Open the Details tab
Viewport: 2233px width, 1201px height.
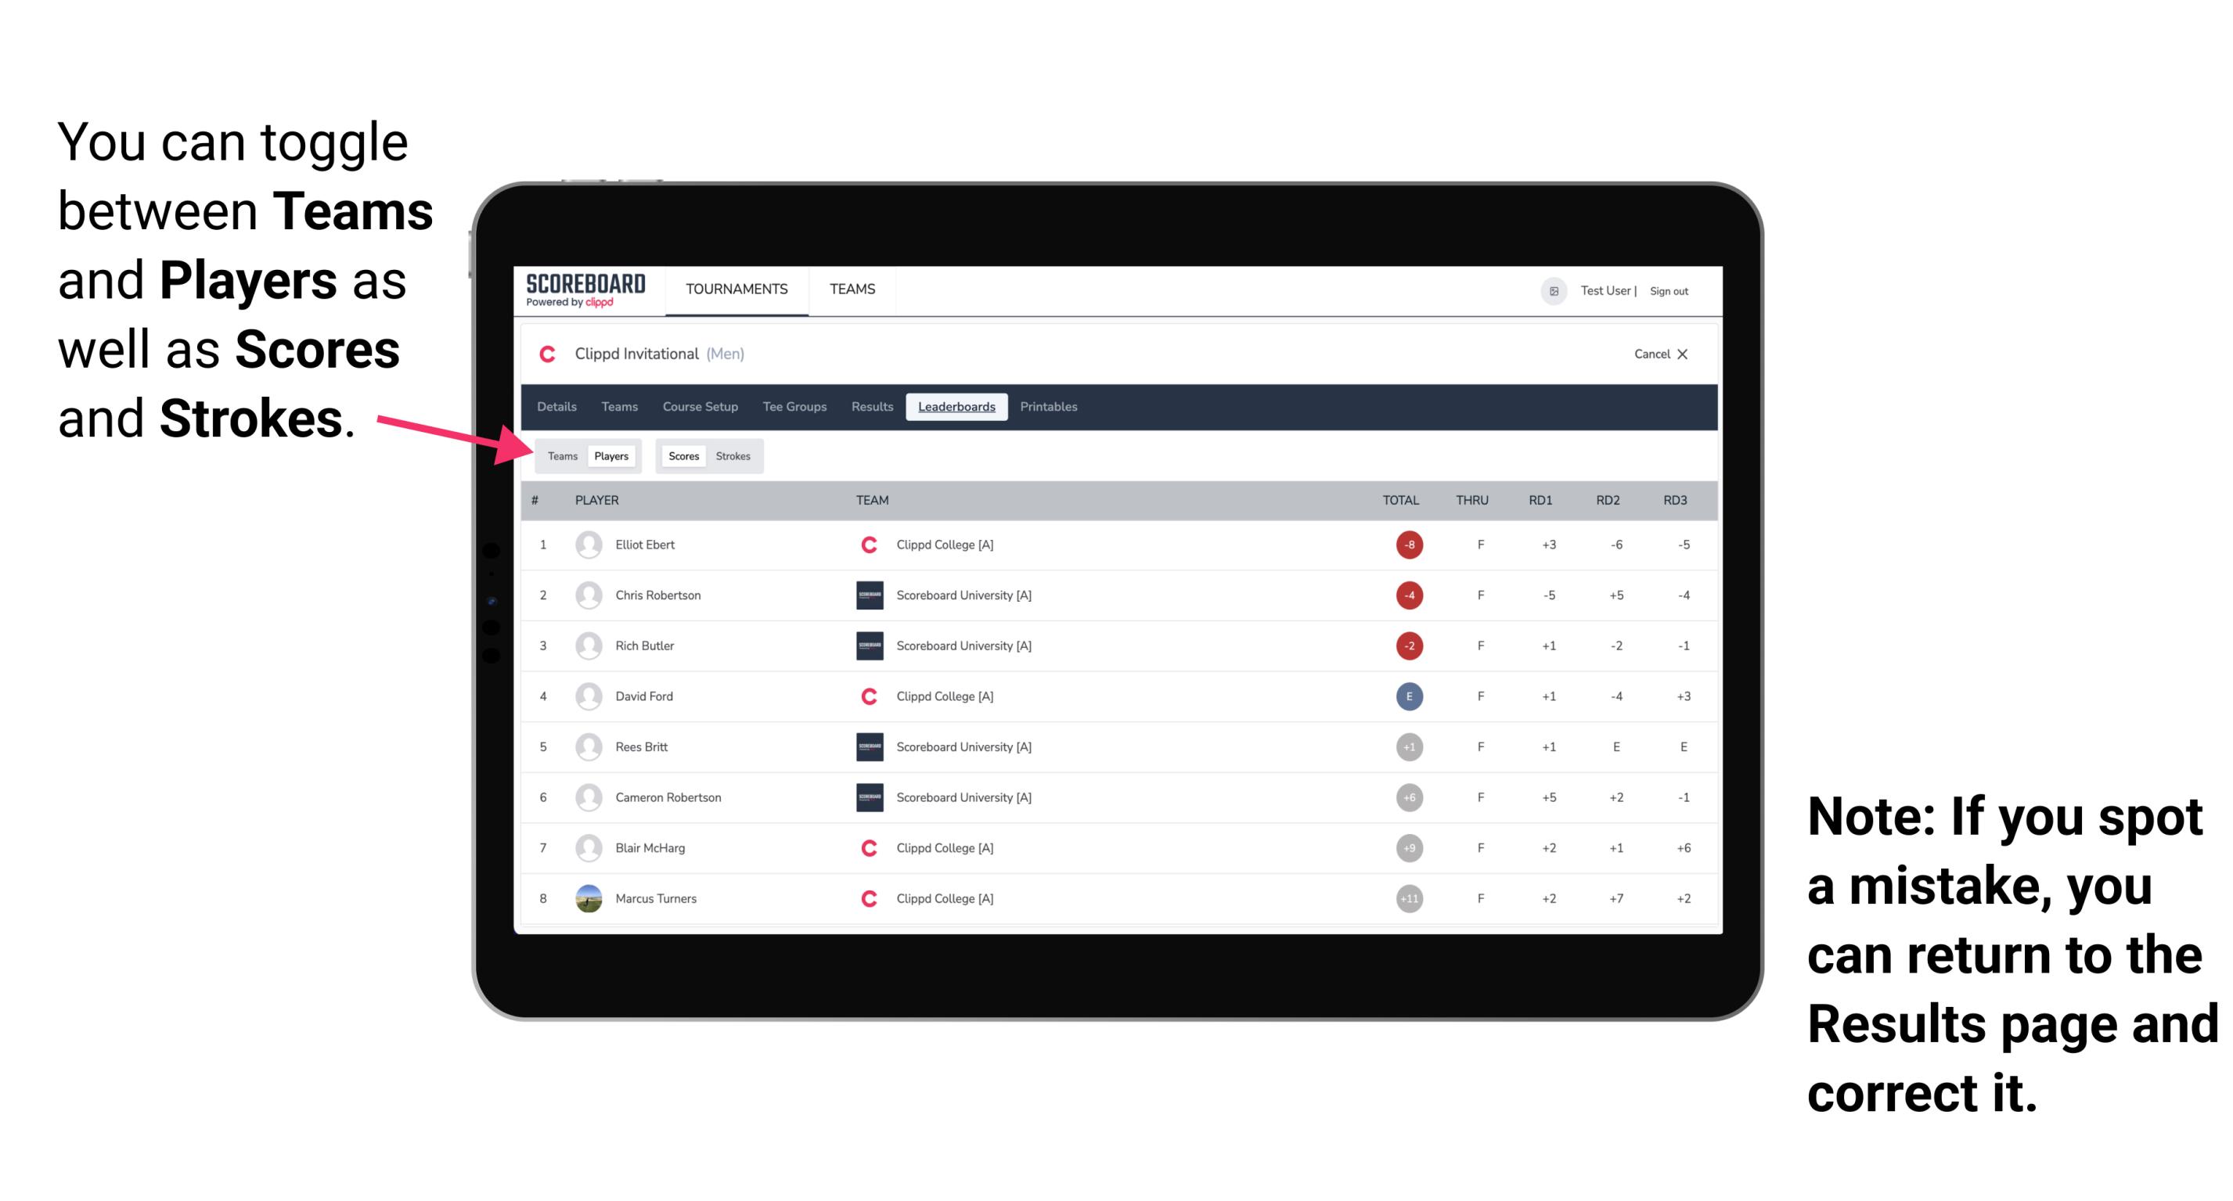557,407
